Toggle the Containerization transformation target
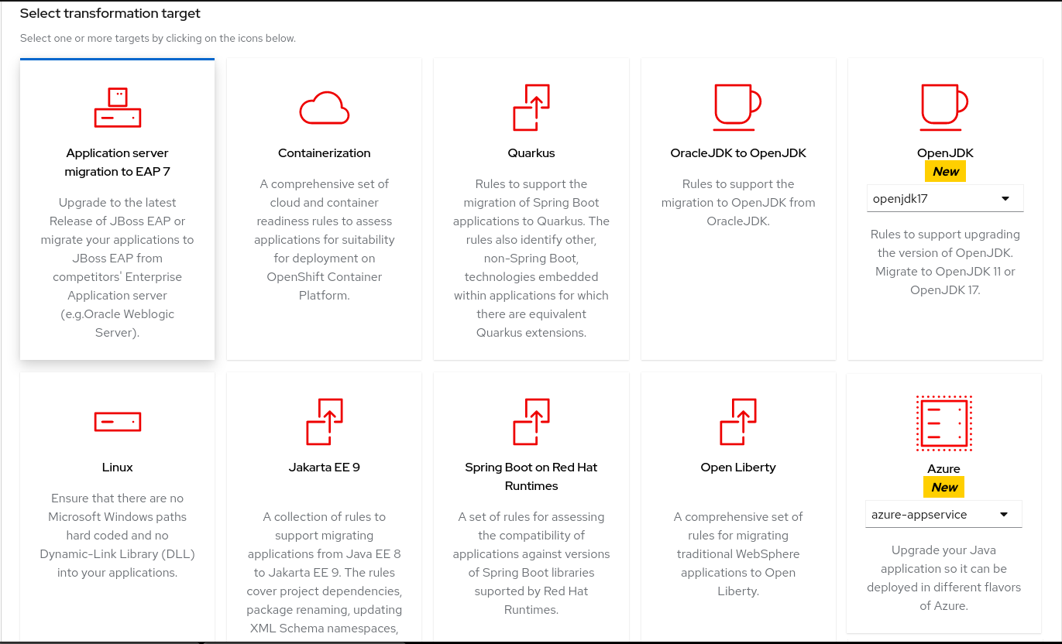 tap(324, 209)
